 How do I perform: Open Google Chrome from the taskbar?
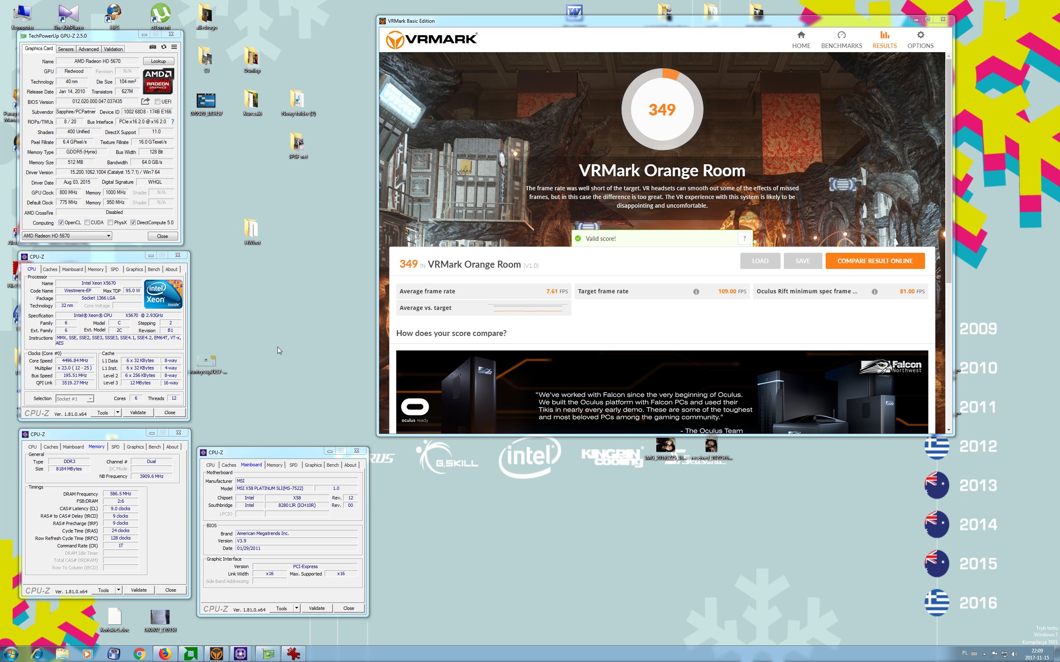139,654
